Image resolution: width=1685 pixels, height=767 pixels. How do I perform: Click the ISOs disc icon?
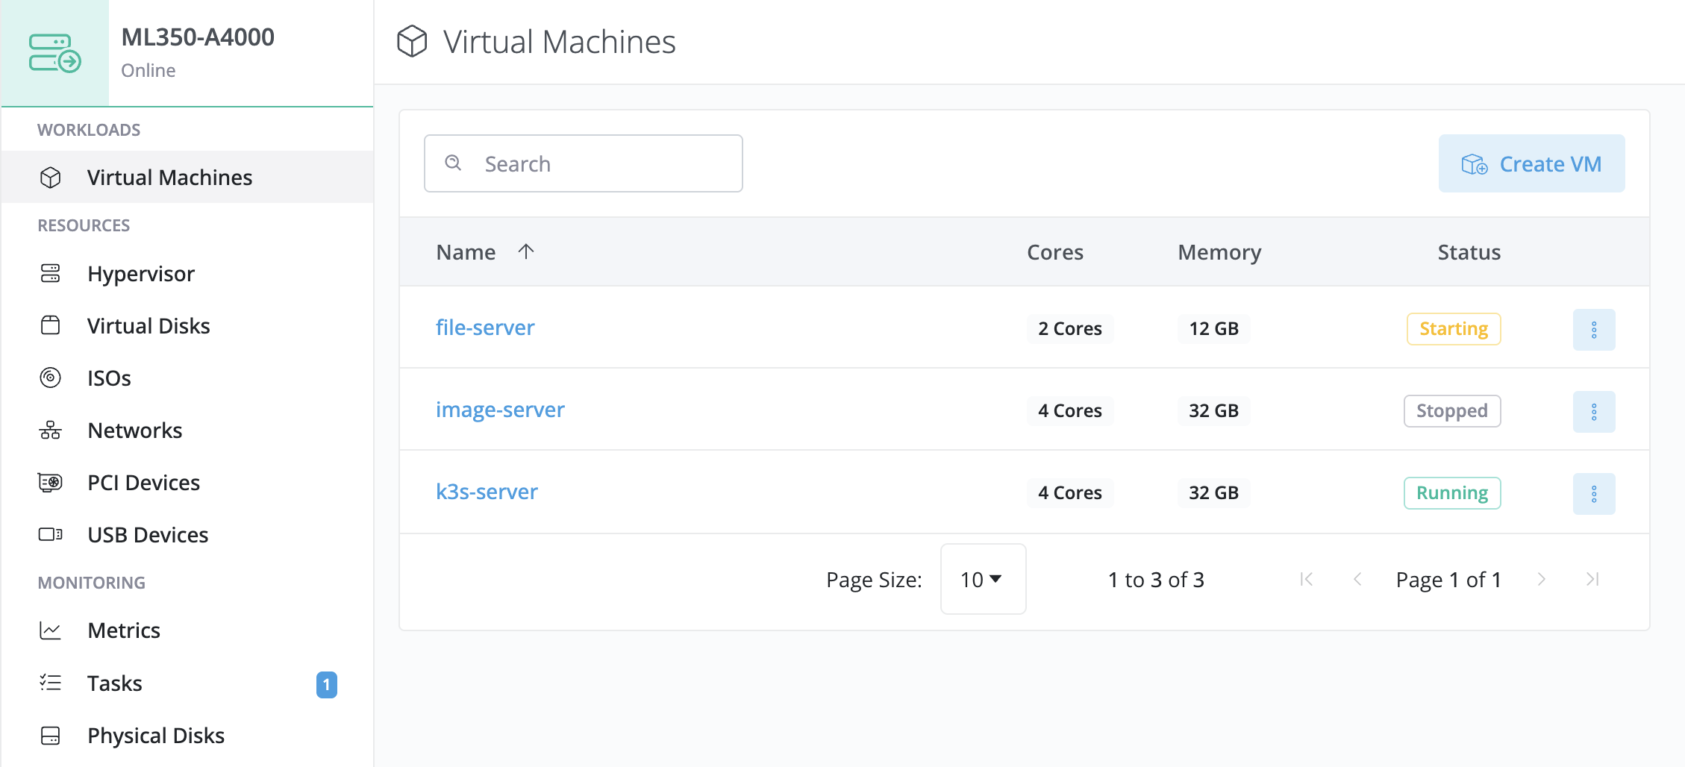[x=50, y=378]
